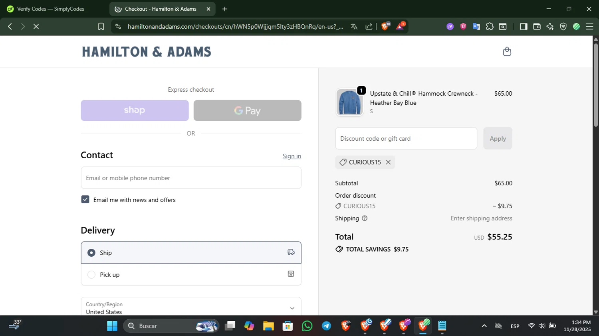Click the green striped profile icon
The width and height of the screenshot is (599, 336).
click(x=576, y=27)
